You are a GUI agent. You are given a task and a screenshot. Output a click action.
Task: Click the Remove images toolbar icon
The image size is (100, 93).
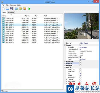click(x=25, y=9)
